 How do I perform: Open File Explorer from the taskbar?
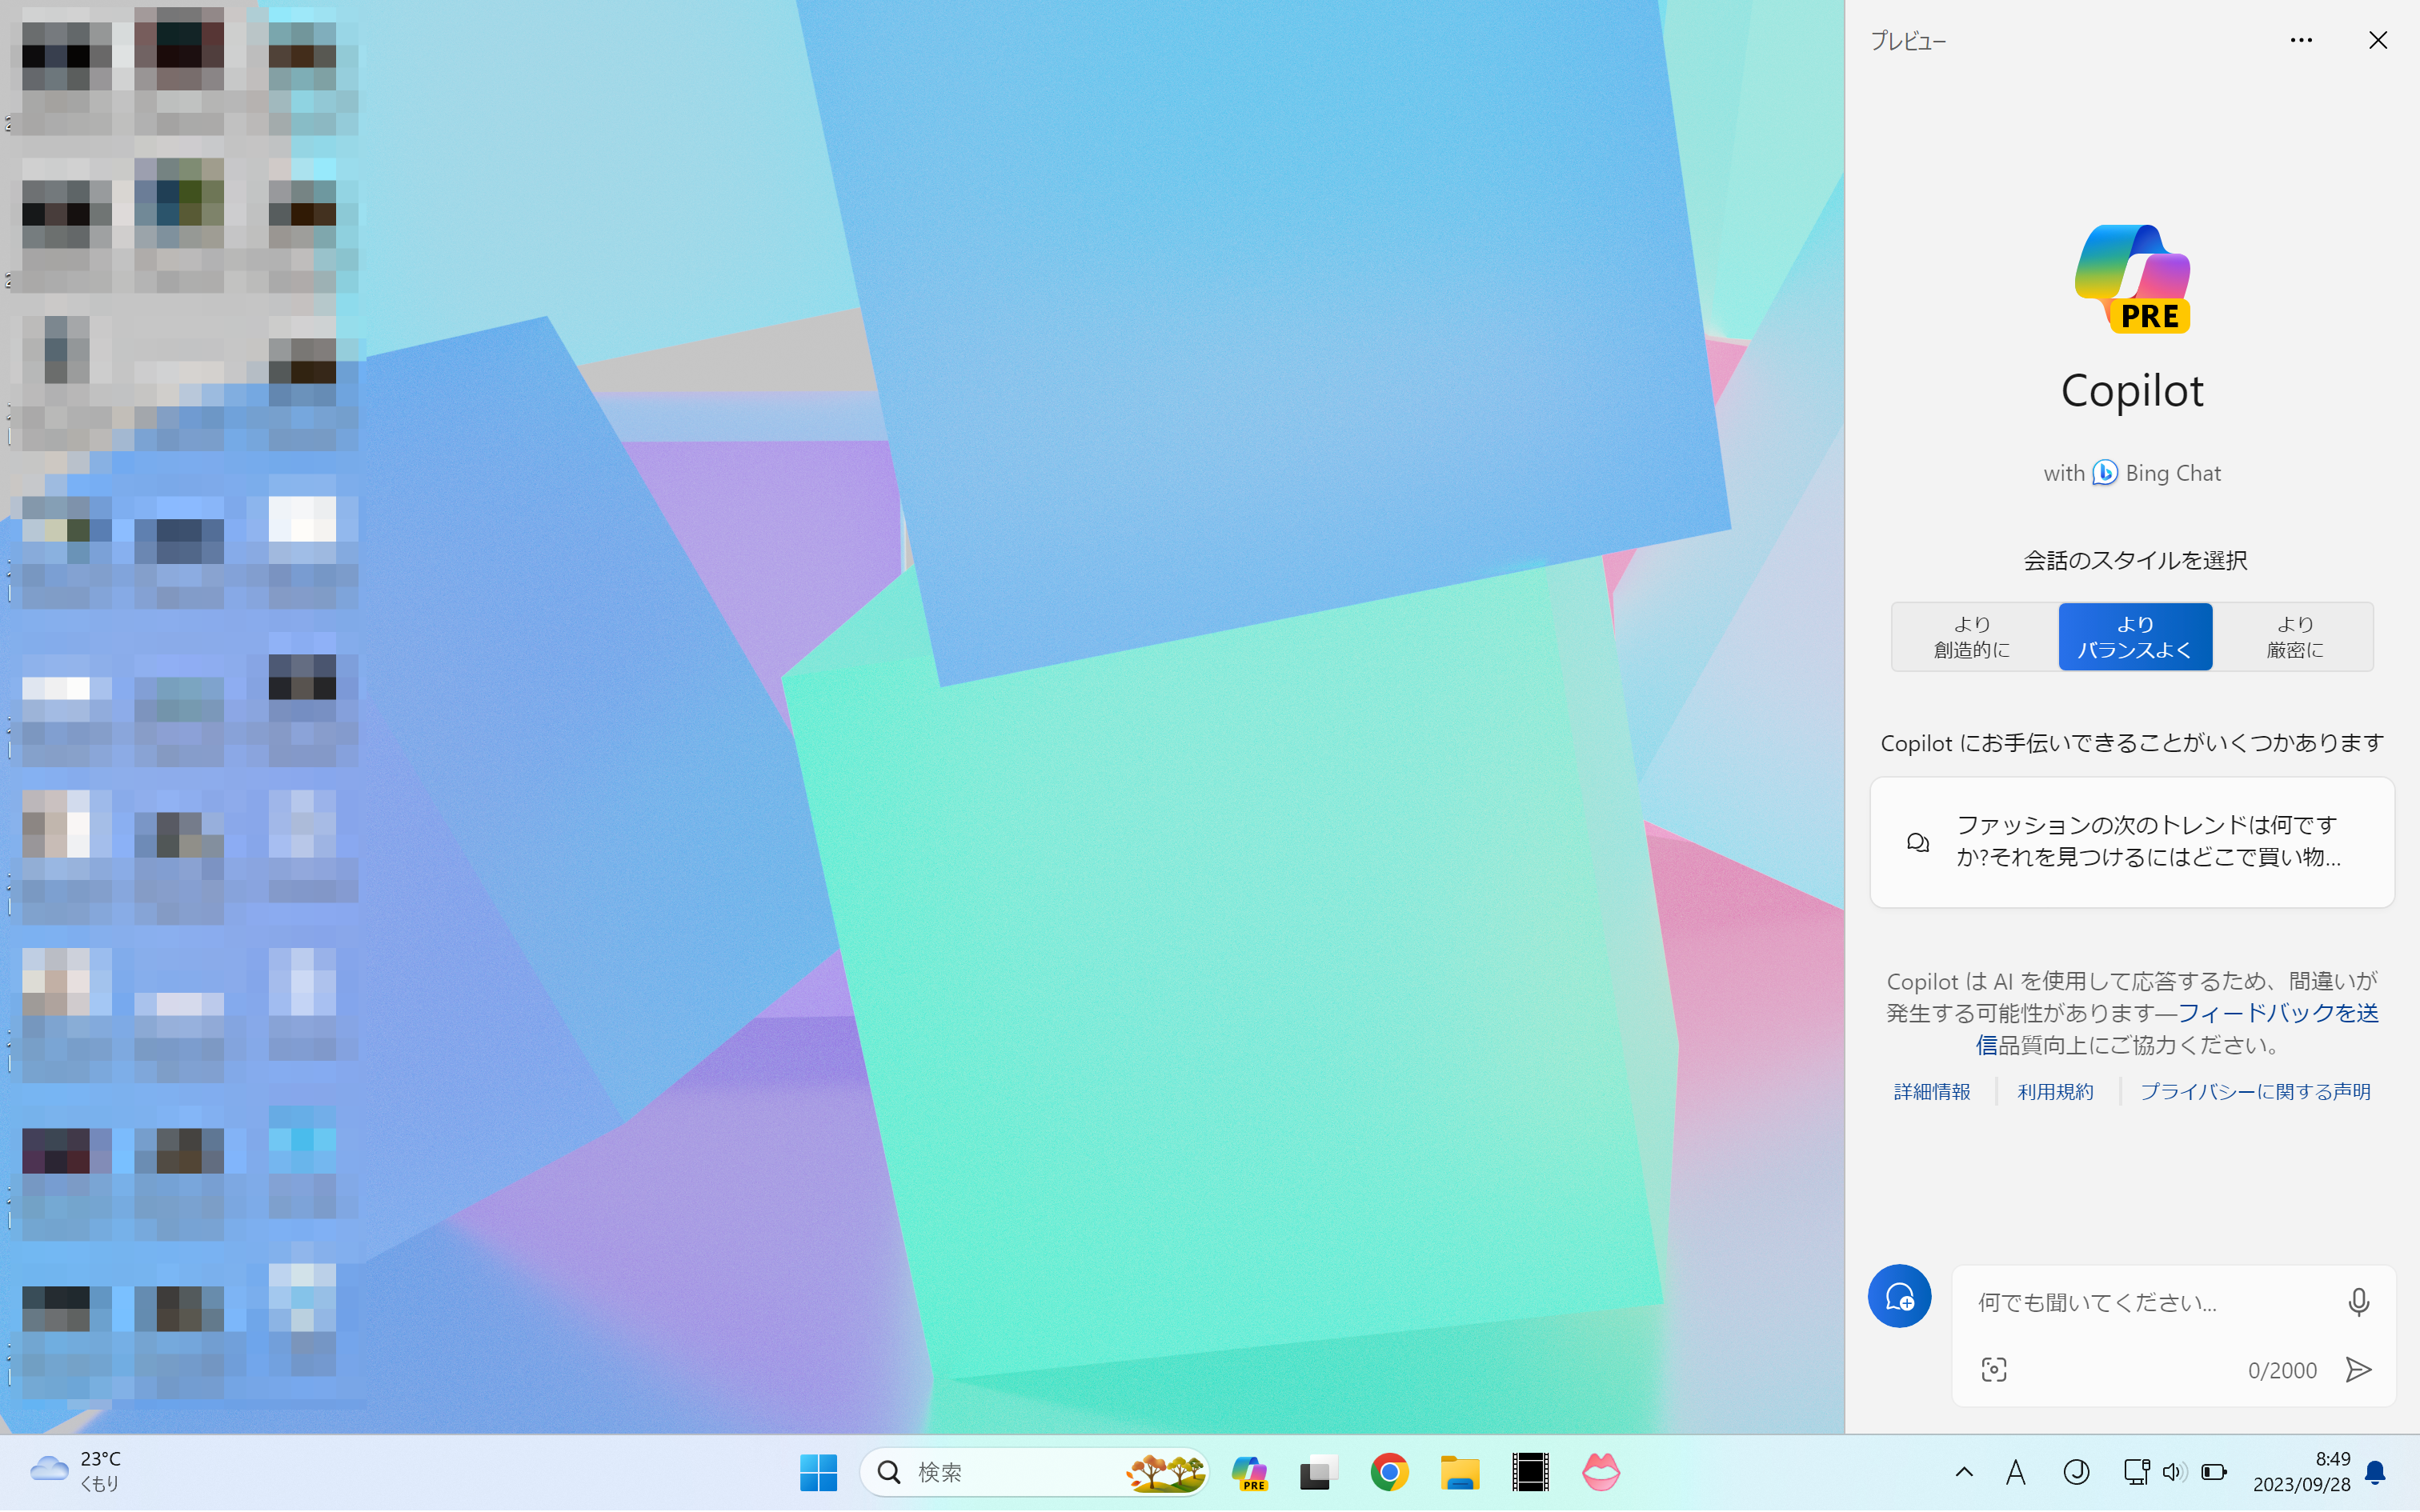(x=1460, y=1472)
